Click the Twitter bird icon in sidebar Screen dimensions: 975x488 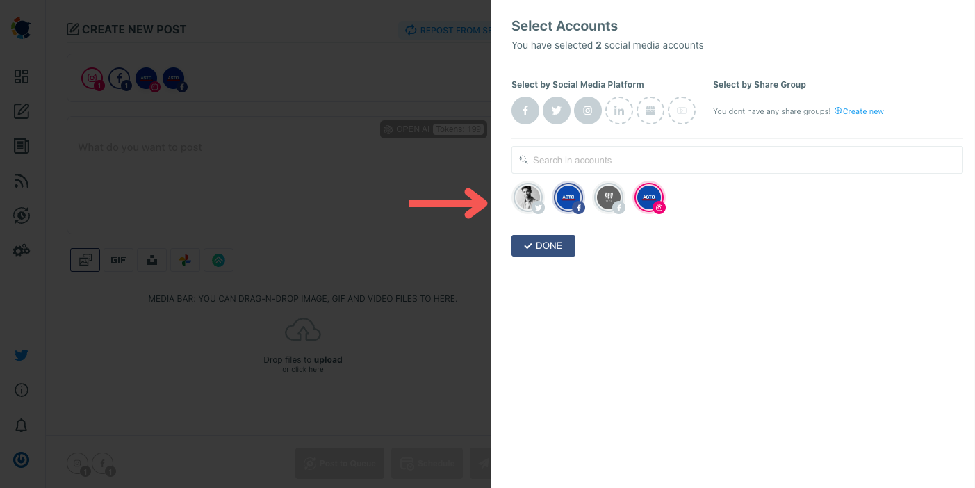coord(22,355)
